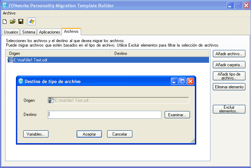Click the Añadir carpeta... button
The width and height of the screenshot is (251, 168).
coord(229,65)
